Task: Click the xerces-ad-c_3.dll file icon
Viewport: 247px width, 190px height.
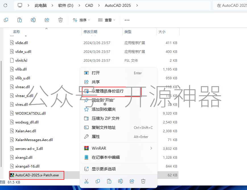Action: click(12, 148)
